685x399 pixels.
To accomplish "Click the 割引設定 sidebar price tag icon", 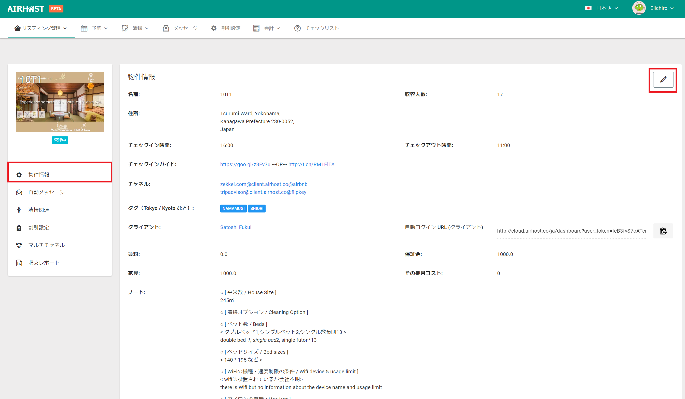I will [x=19, y=227].
